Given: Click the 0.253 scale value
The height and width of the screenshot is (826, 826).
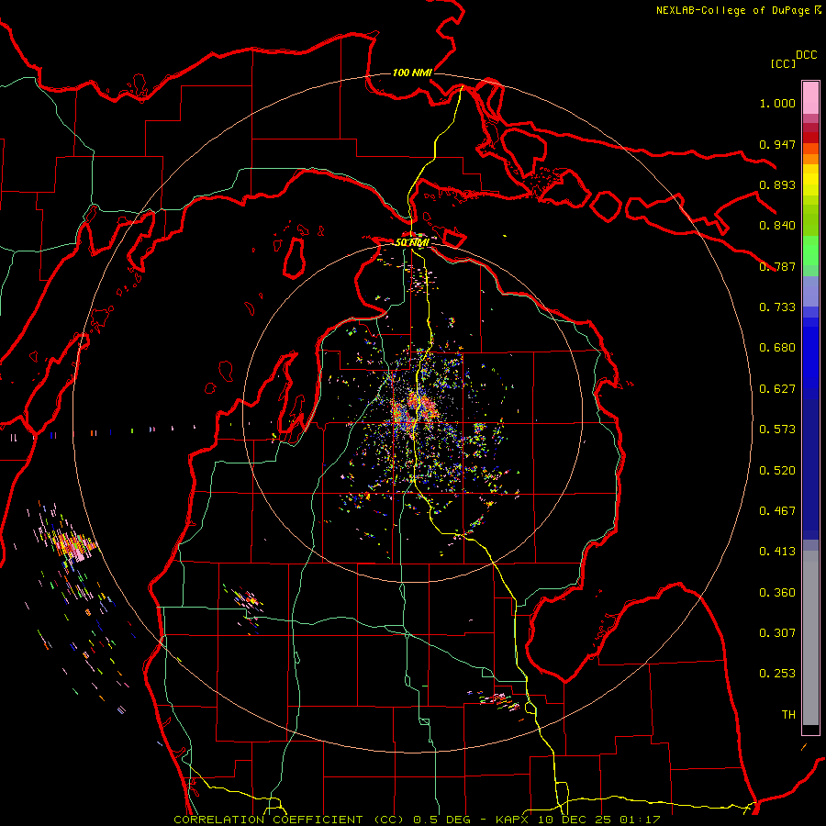Looking at the screenshot, I should click(777, 674).
